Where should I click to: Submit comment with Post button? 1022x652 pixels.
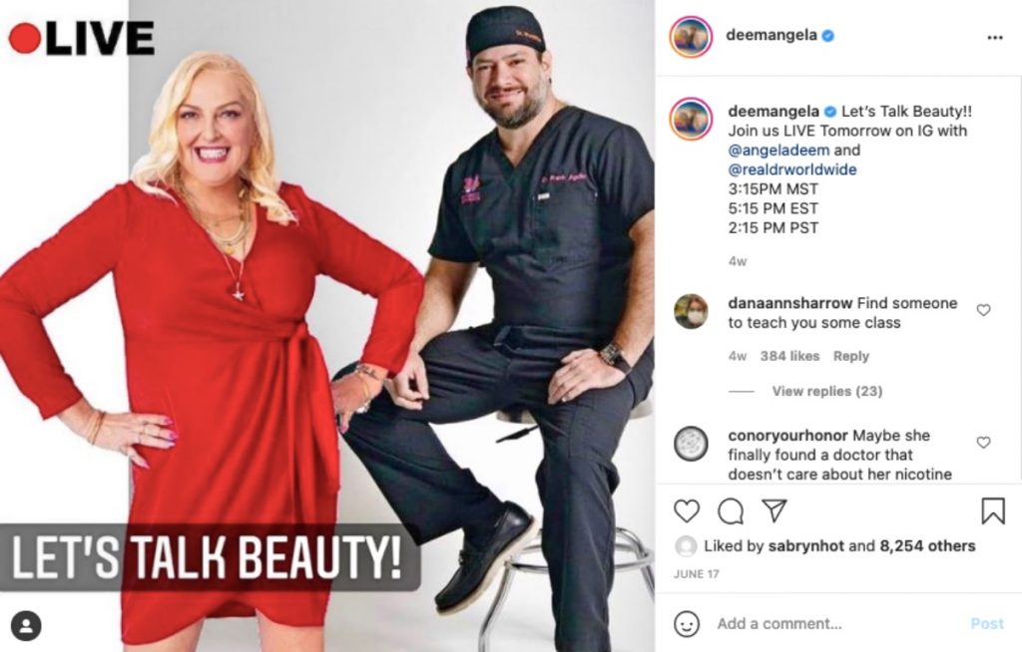click(x=987, y=623)
